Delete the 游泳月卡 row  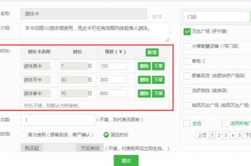tap(144, 80)
